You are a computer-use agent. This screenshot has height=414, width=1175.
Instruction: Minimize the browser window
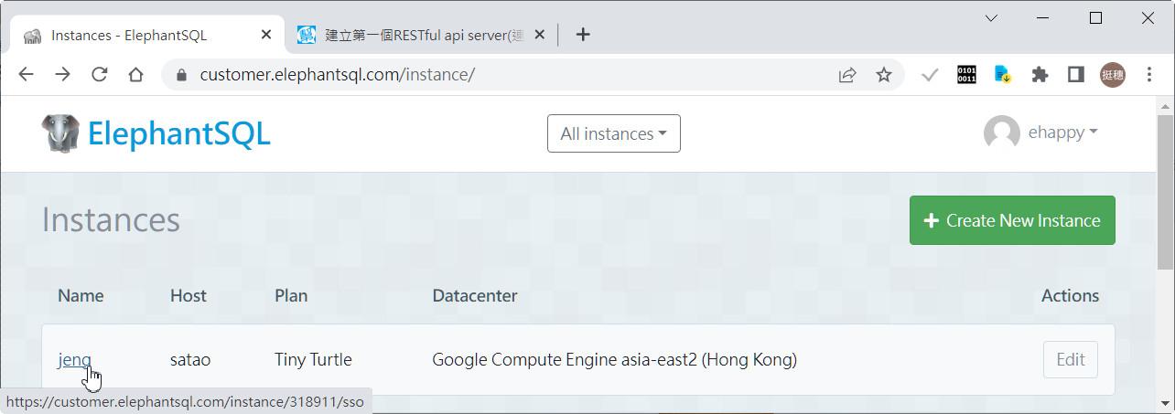click(x=1043, y=17)
